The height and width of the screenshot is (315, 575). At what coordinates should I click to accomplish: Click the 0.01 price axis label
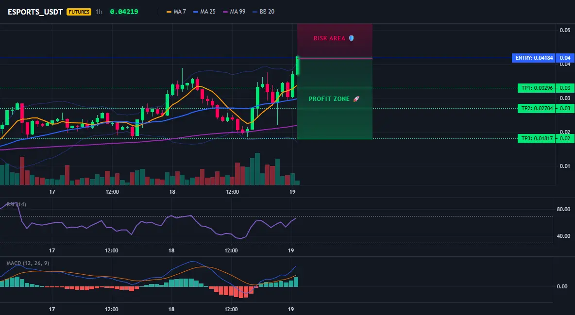pos(565,166)
